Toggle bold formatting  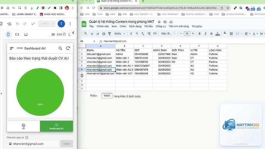click(199, 34)
